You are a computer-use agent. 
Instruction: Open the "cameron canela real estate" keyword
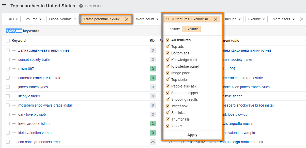coord(40,78)
